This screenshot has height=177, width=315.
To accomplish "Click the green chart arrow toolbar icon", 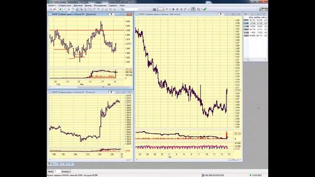I will pyautogui.click(x=205, y=9).
